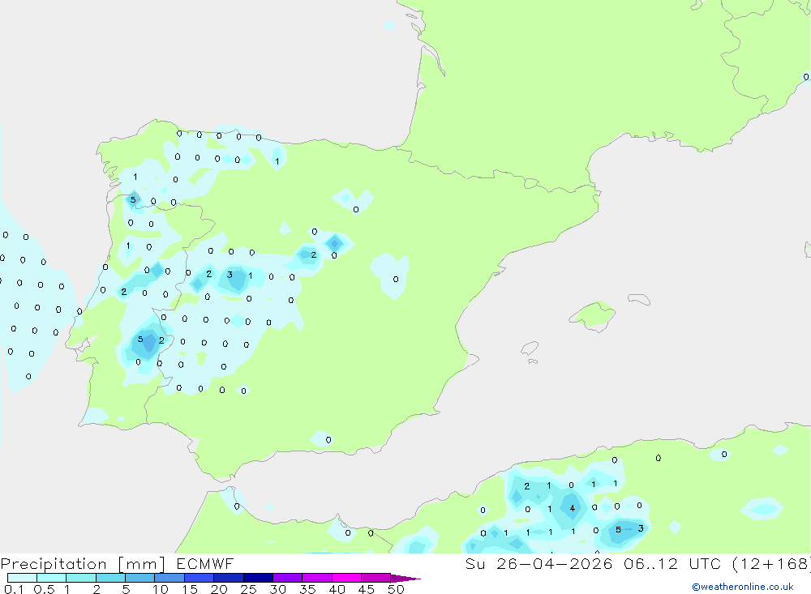Click the '06..12 UTC' time range text

coord(672,563)
